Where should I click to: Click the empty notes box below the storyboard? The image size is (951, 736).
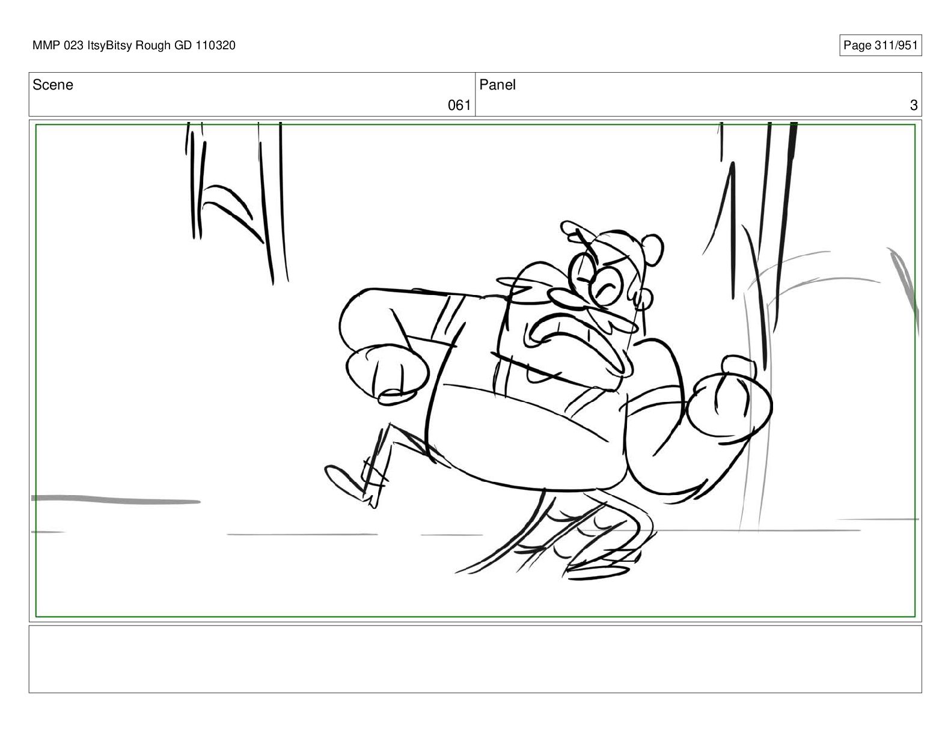click(x=475, y=659)
